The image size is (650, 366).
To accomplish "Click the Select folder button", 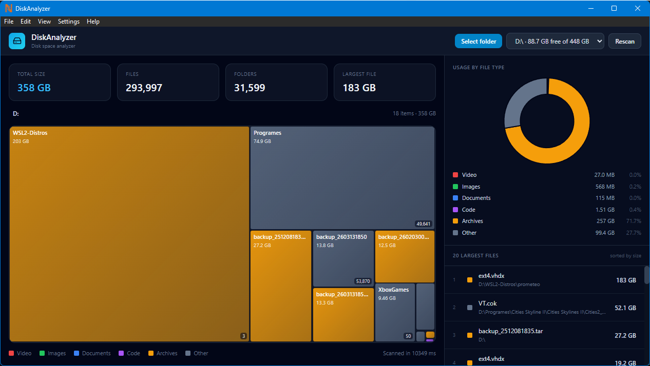I will pos(479,41).
